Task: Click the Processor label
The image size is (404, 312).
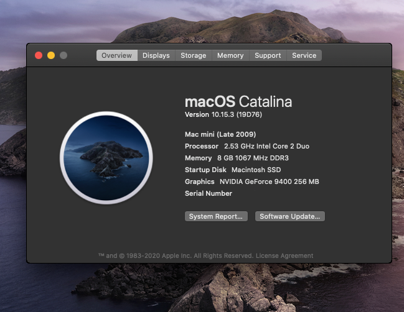Action: click(202, 146)
